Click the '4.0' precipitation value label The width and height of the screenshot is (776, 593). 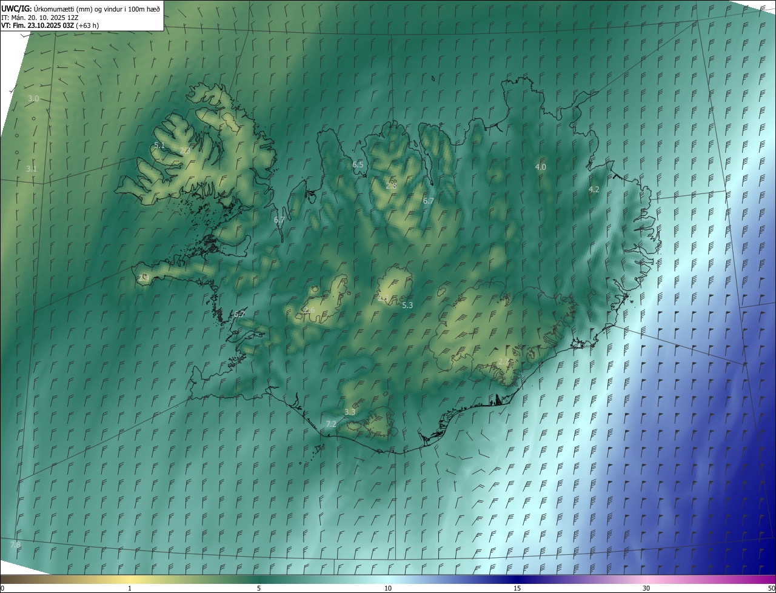click(x=541, y=166)
